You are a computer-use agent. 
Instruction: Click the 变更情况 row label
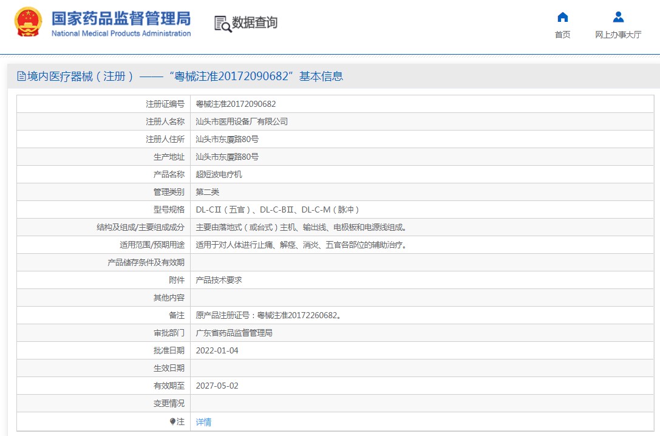[169, 404]
